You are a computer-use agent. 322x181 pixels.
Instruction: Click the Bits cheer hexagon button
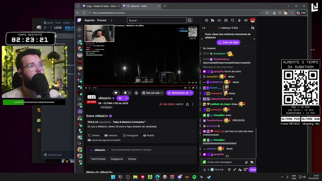tap(136, 93)
